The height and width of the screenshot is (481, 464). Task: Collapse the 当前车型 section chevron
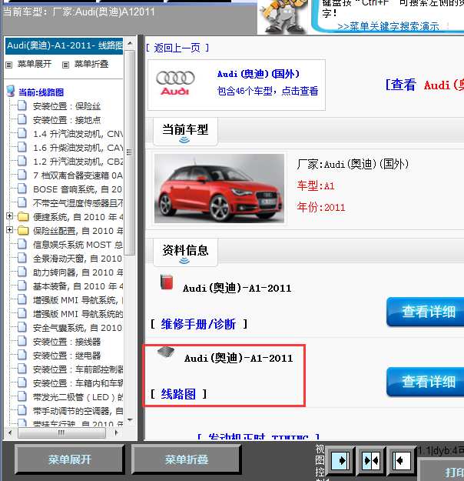(x=184, y=140)
